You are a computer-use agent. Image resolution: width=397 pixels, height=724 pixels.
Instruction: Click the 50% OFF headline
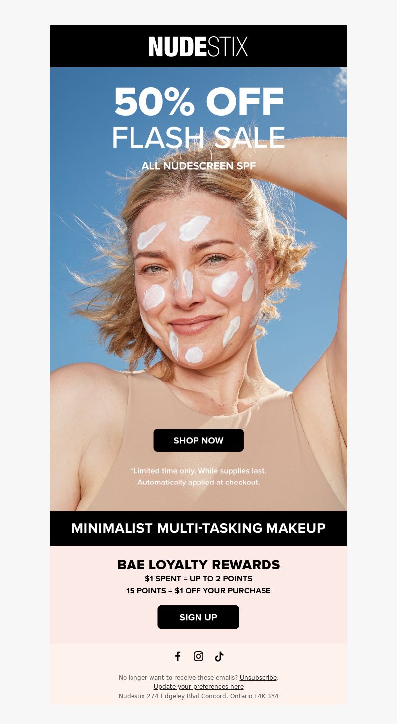click(198, 102)
